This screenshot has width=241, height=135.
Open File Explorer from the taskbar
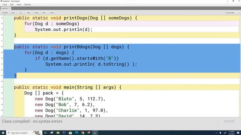[58, 133]
